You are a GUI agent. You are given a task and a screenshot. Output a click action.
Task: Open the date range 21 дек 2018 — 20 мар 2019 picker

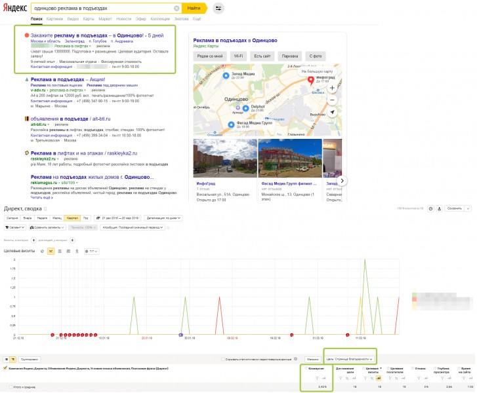pyautogui.click(x=117, y=218)
